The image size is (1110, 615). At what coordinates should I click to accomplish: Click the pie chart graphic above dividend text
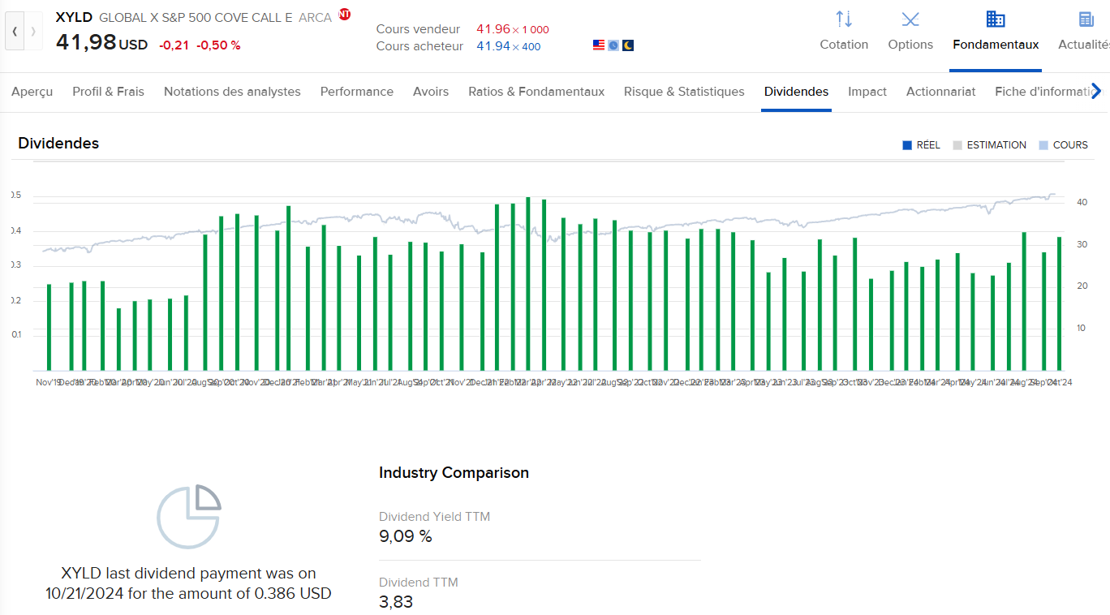tap(188, 517)
